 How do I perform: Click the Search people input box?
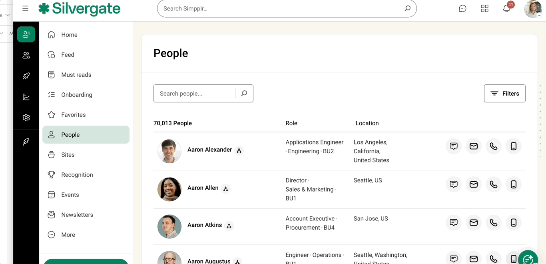tap(194, 93)
